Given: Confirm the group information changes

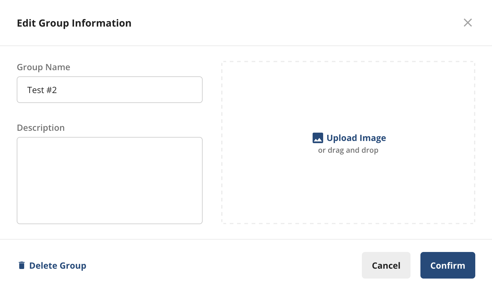Looking at the screenshot, I should coord(448,265).
